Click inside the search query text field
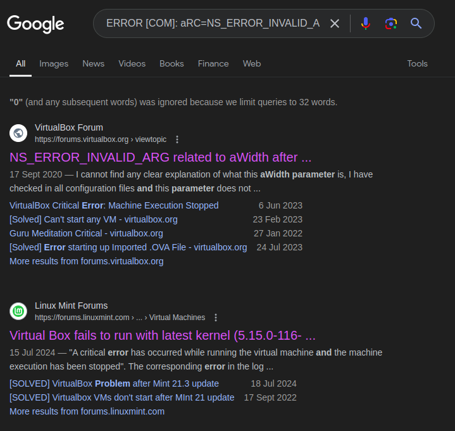The height and width of the screenshot is (431, 455). pyautogui.click(x=212, y=23)
